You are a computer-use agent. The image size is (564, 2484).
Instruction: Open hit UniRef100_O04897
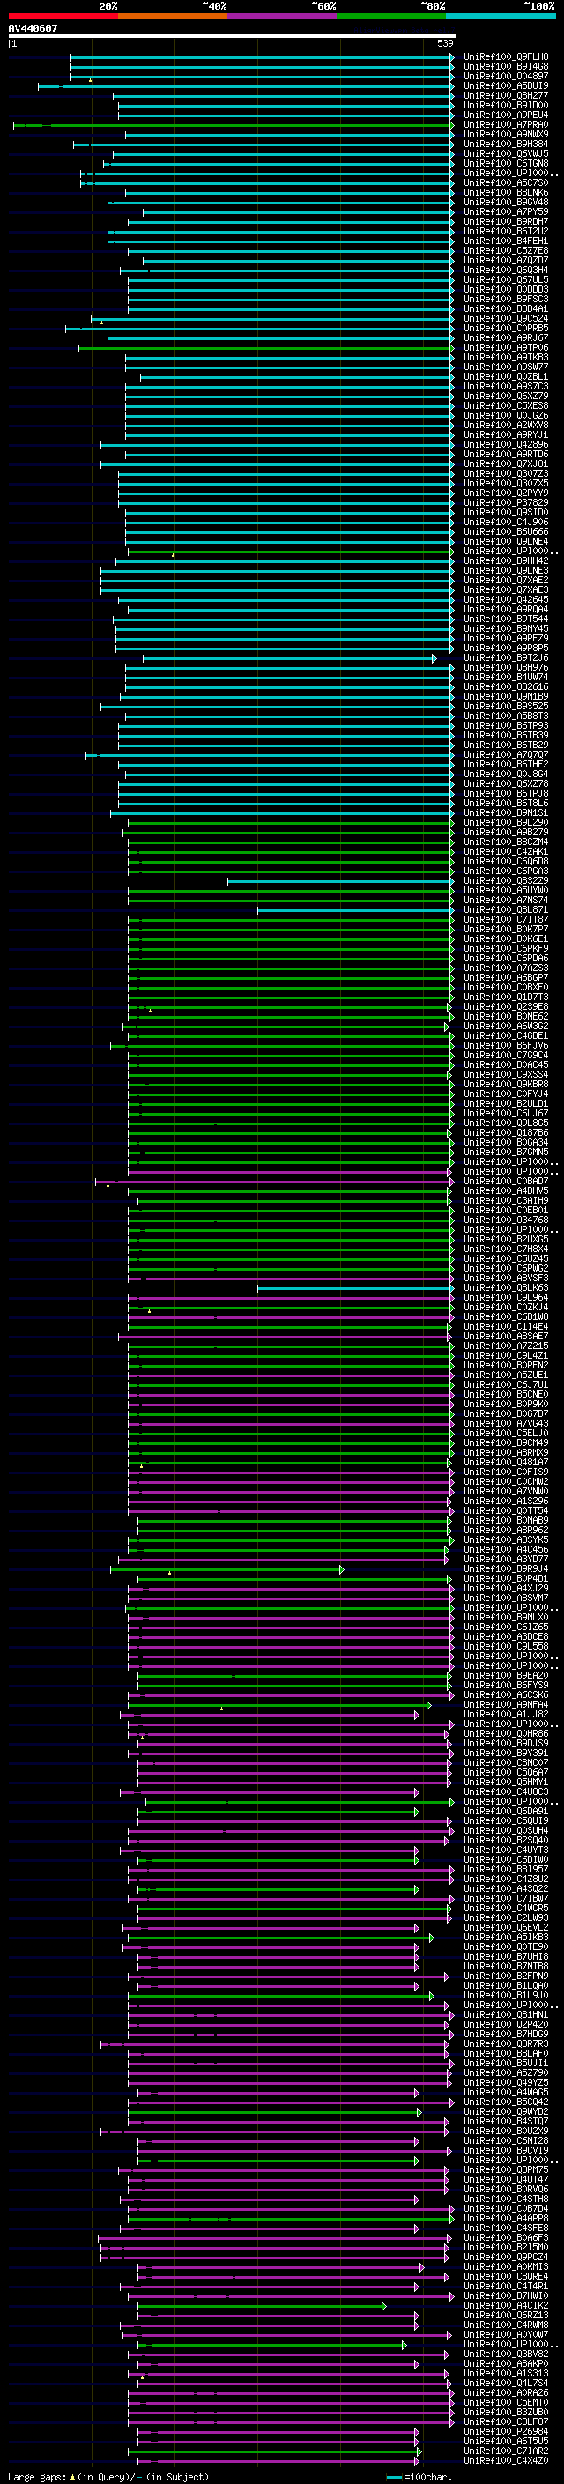[505, 76]
